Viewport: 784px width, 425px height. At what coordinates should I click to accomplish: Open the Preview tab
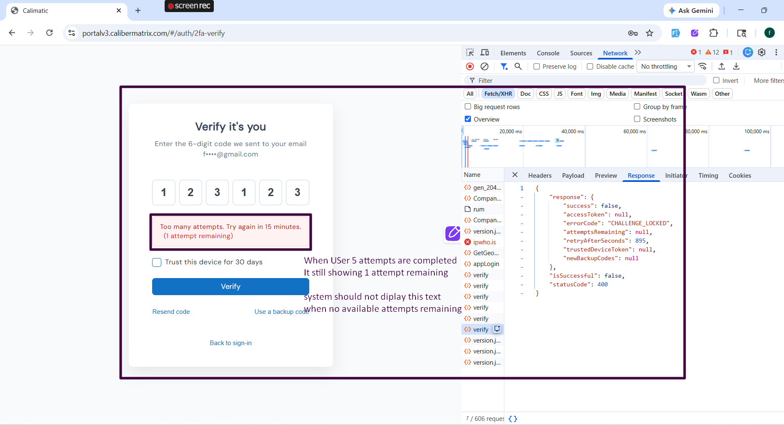coord(606,176)
